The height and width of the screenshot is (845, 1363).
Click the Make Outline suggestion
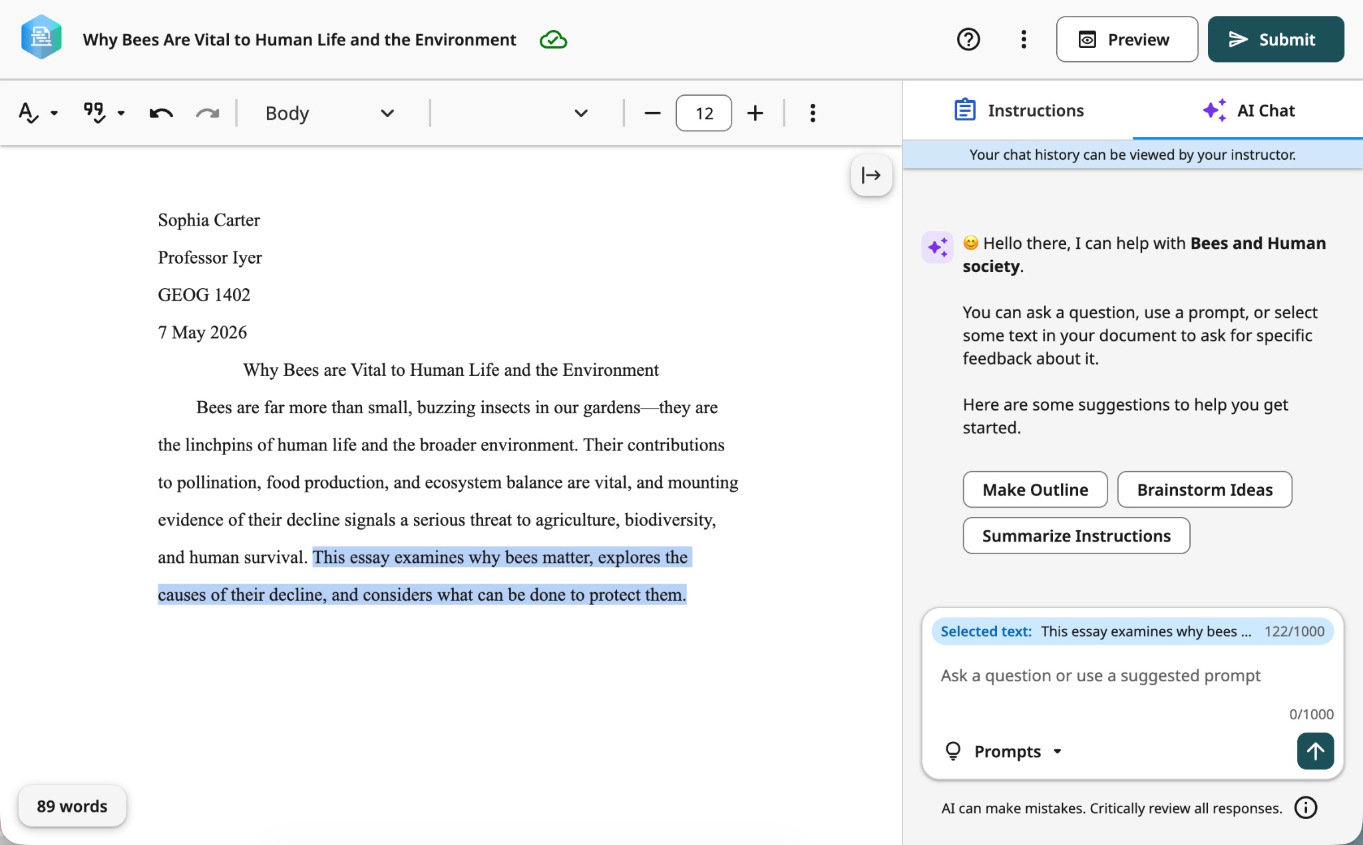click(x=1035, y=490)
